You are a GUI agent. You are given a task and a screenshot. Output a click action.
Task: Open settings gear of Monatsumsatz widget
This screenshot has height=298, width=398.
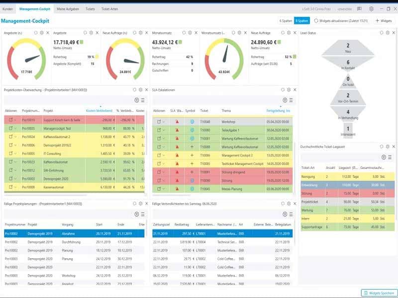click(x=190, y=33)
